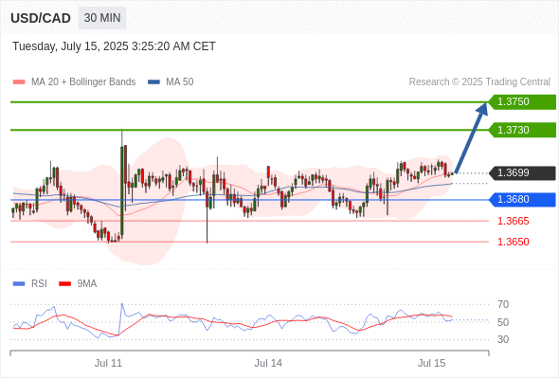Click the USD/CAD pair title
The image size is (559, 379).
(41, 18)
